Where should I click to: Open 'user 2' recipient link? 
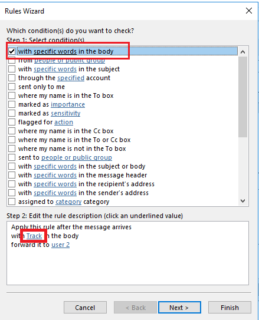click(60, 245)
